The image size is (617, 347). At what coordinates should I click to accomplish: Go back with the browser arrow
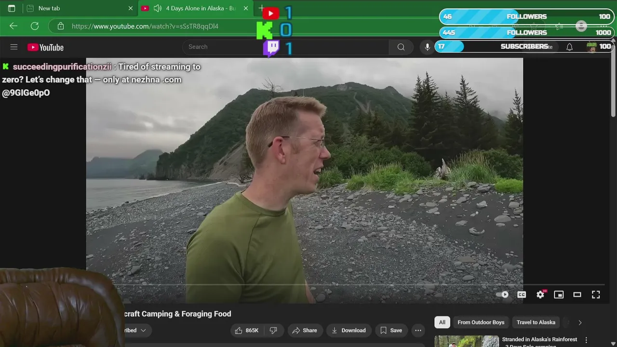(13, 26)
